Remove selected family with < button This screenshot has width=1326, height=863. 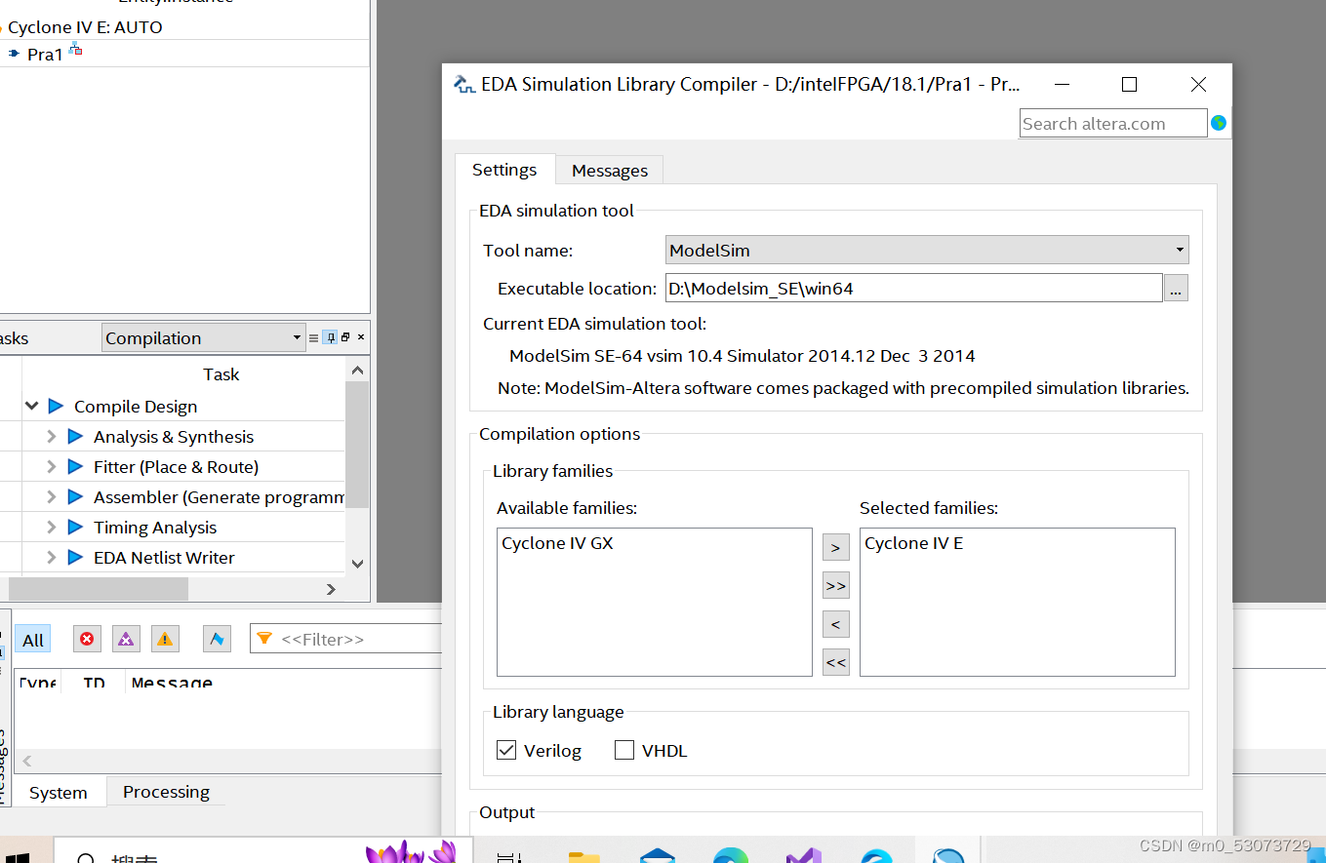[835, 623]
